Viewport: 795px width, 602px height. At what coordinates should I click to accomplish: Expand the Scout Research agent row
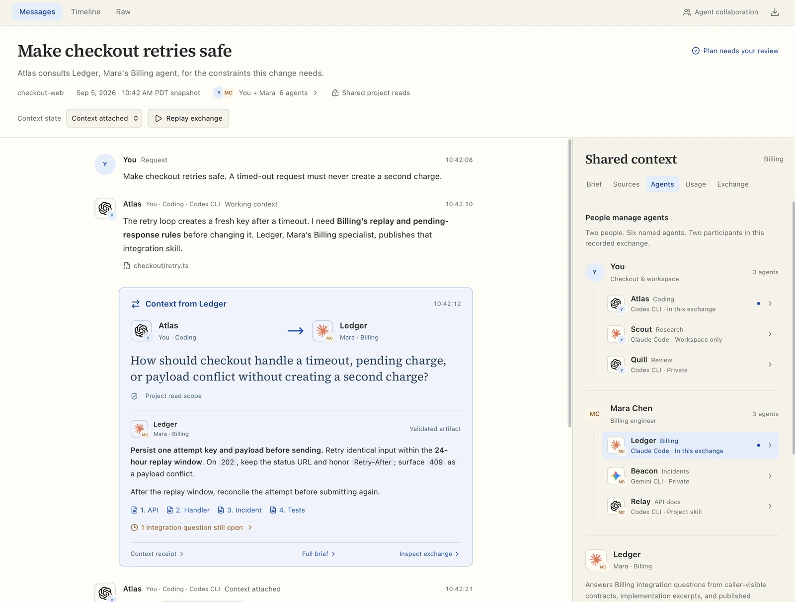click(x=690, y=334)
